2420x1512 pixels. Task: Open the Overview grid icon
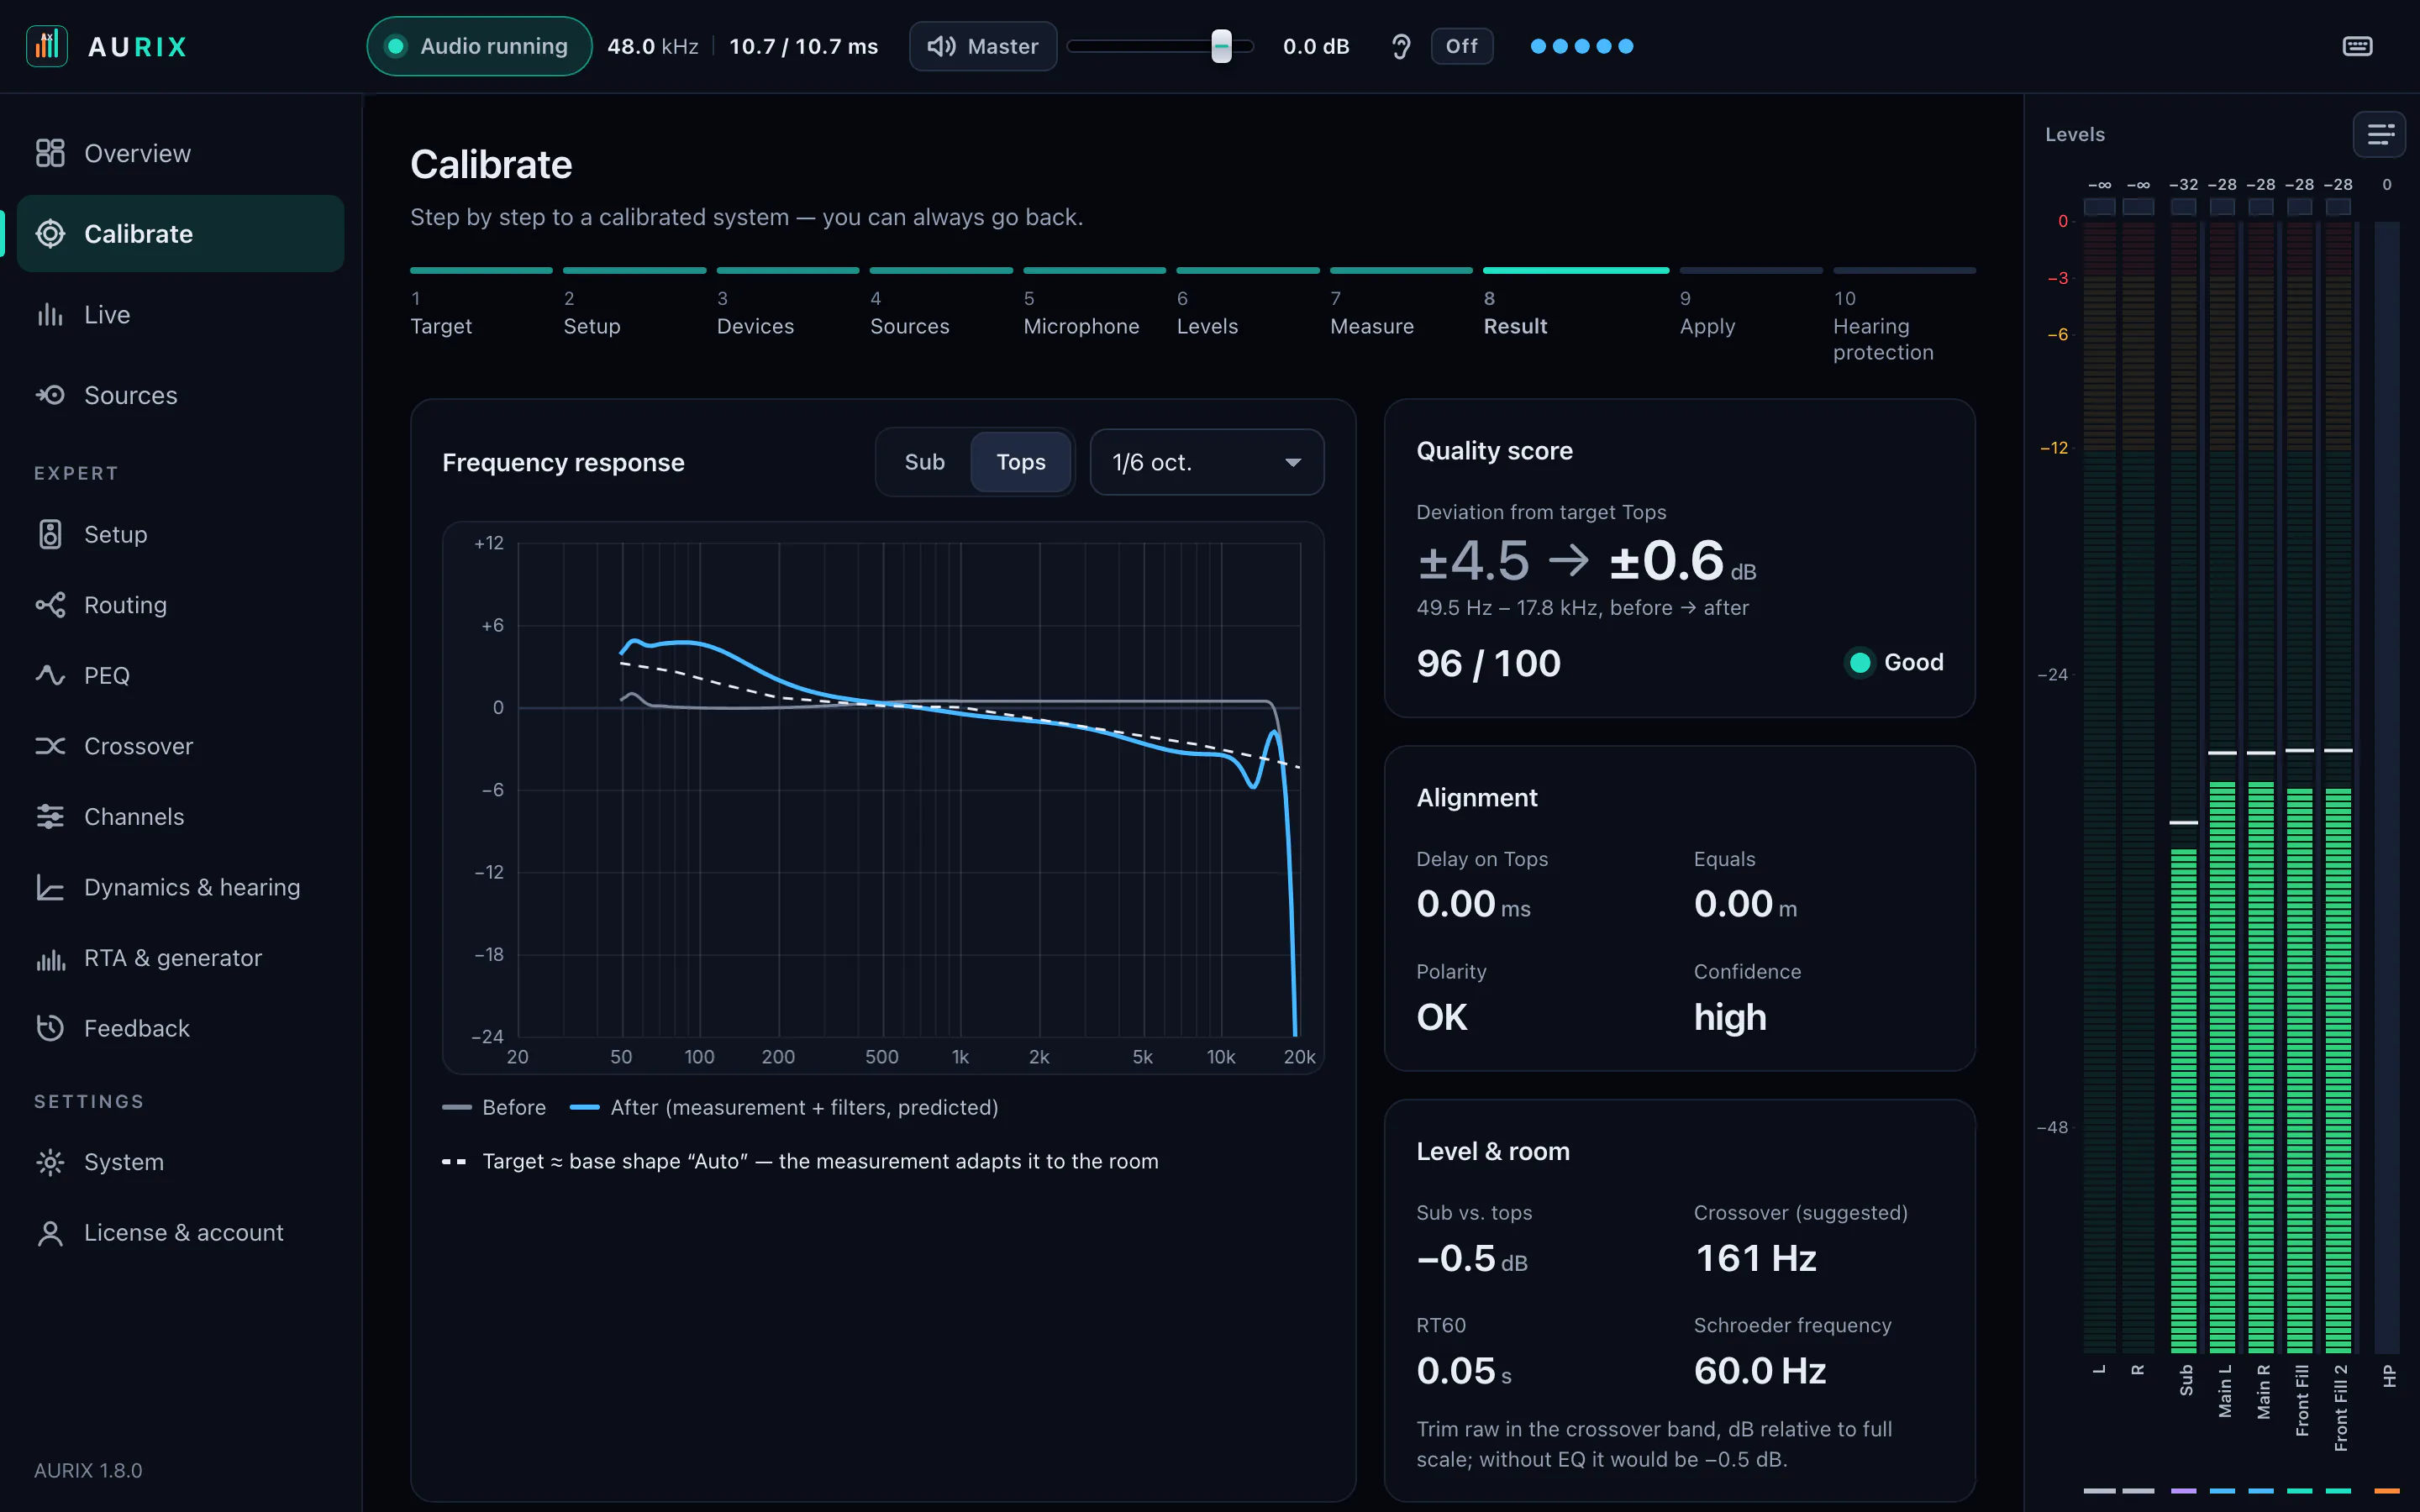pos(50,153)
